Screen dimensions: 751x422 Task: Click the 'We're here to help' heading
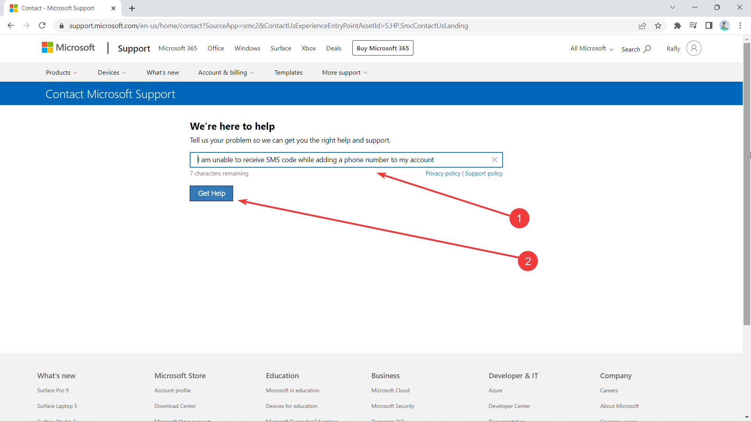click(232, 127)
